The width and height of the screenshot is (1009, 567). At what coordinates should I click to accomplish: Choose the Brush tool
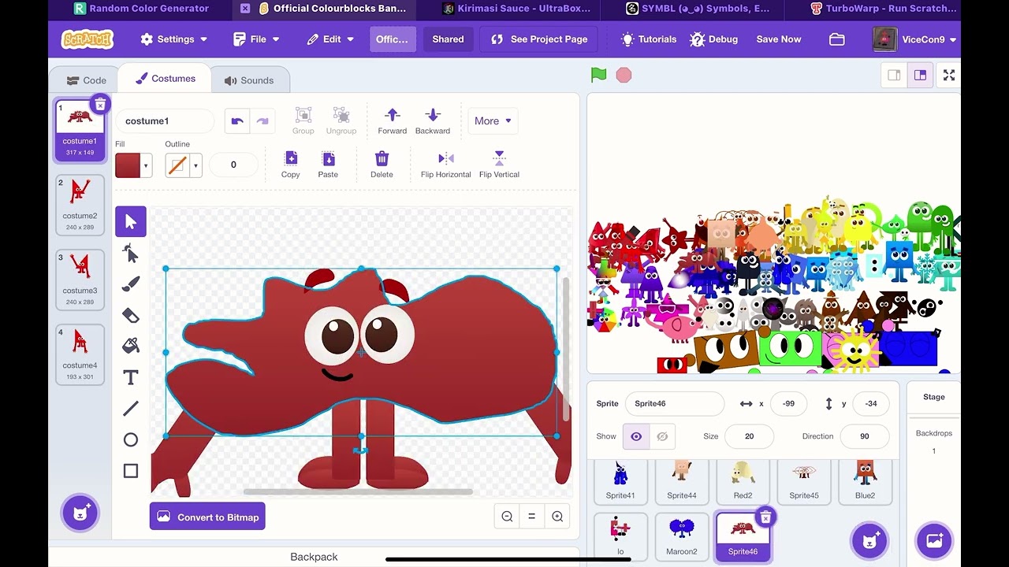pyautogui.click(x=131, y=284)
